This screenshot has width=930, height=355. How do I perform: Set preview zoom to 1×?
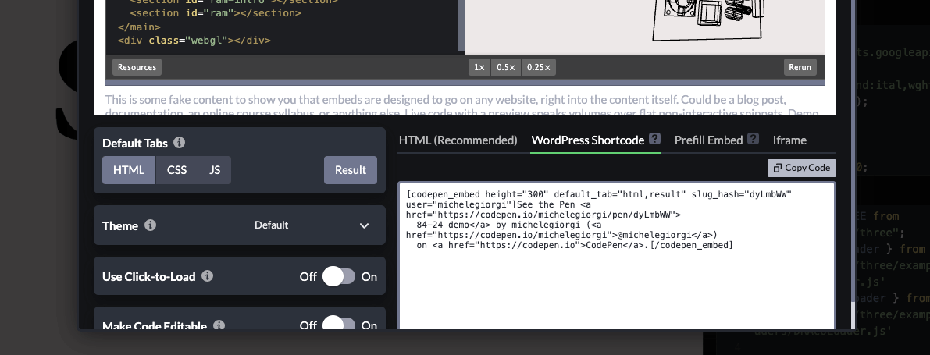point(479,67)
